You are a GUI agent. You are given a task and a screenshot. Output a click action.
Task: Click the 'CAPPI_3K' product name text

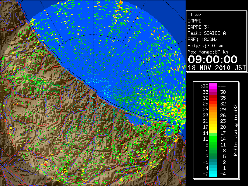(198, 27)
